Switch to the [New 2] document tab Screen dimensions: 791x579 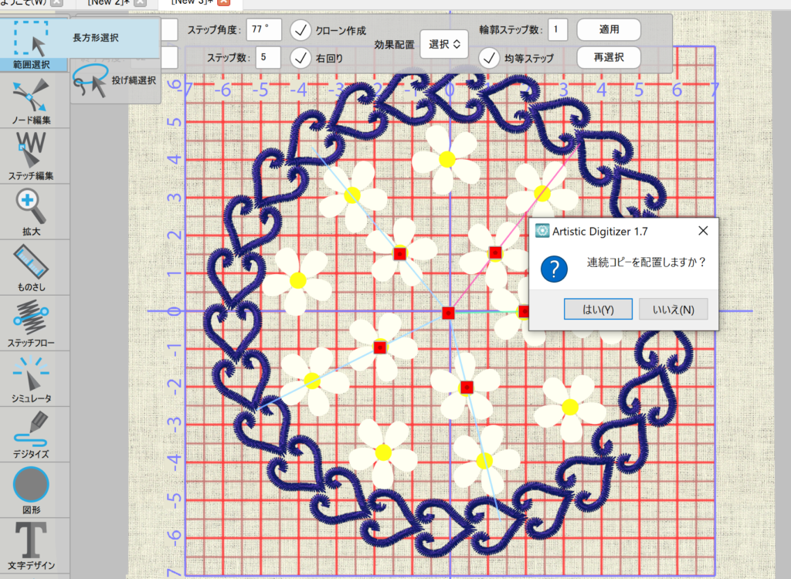107,3
